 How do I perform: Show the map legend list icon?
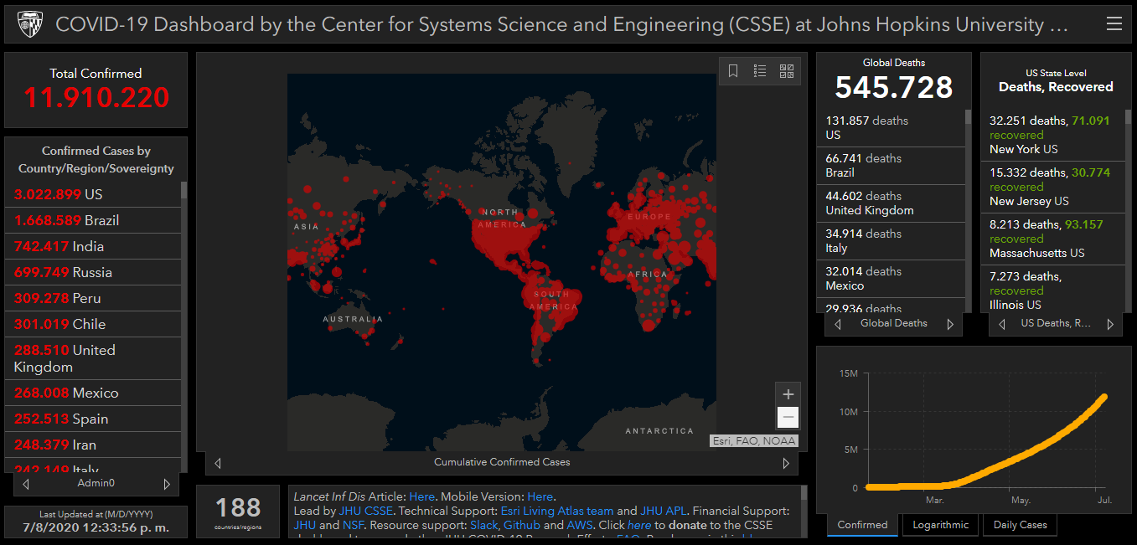[x=760, y=71]
